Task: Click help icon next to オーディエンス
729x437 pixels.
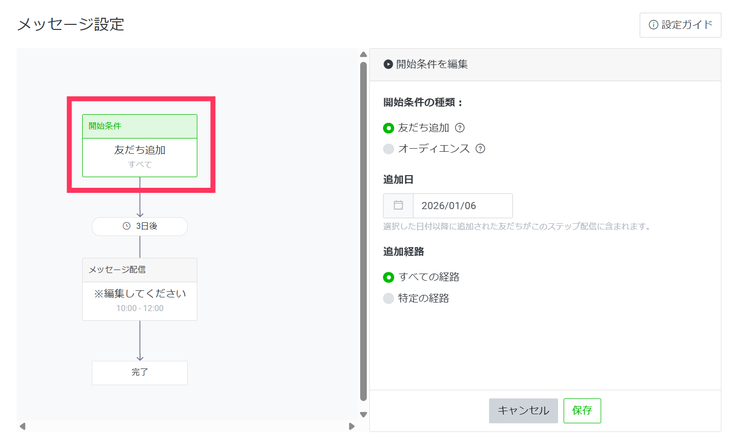Action: (480, 149)
